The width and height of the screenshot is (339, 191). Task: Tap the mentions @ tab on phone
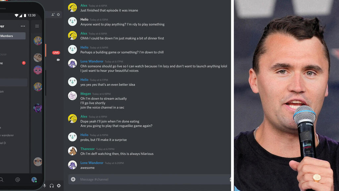[18, 179]
